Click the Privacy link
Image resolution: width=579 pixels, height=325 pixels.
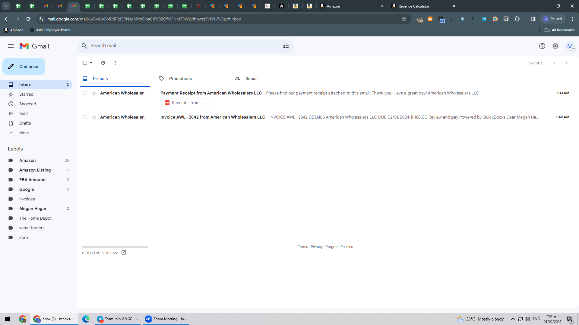[x=317, y=247]
